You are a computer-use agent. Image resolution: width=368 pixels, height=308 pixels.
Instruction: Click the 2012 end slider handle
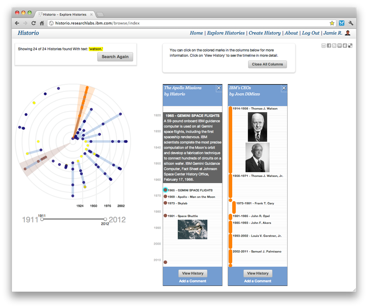pyautogui.click(x=105, y=219)
